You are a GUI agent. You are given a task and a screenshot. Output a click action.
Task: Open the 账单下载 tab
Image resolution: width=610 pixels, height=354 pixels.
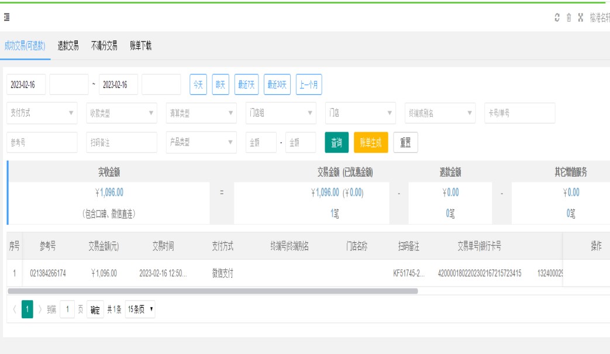pyautogui.click(x=140, y=46)
